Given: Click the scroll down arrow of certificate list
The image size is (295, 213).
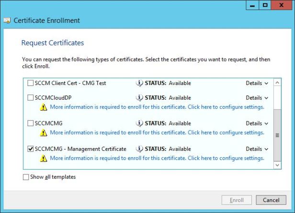Looking at the screenshot, I should pos(277,165).
